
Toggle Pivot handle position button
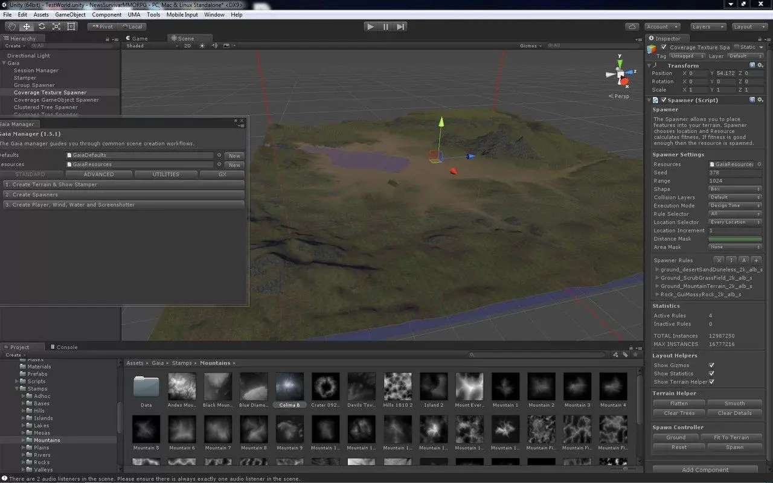pos(103,27)
